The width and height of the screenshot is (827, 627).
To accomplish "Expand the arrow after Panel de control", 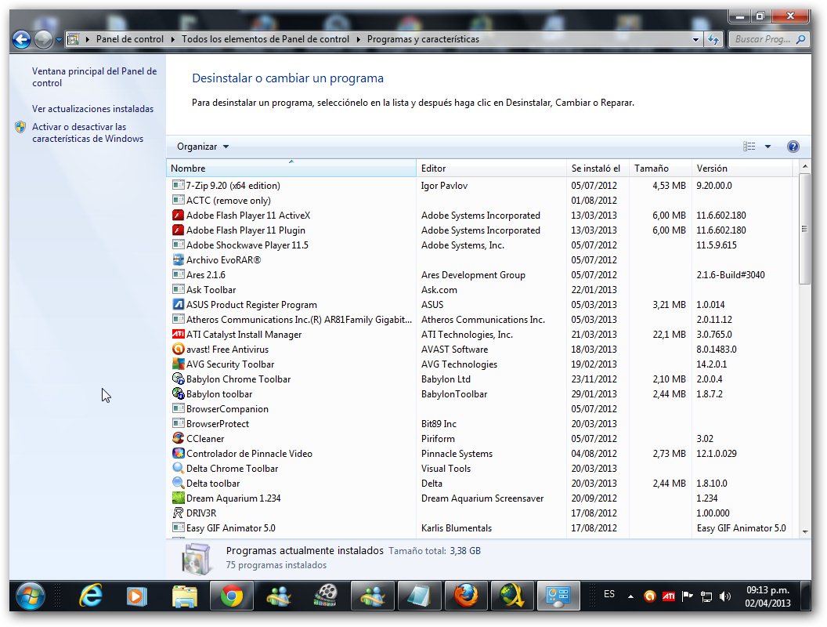I will (172, 39).
